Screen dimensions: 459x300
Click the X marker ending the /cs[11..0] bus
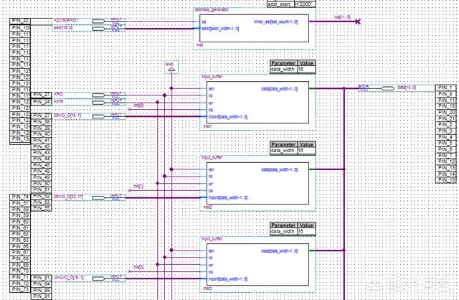point(358,22)
